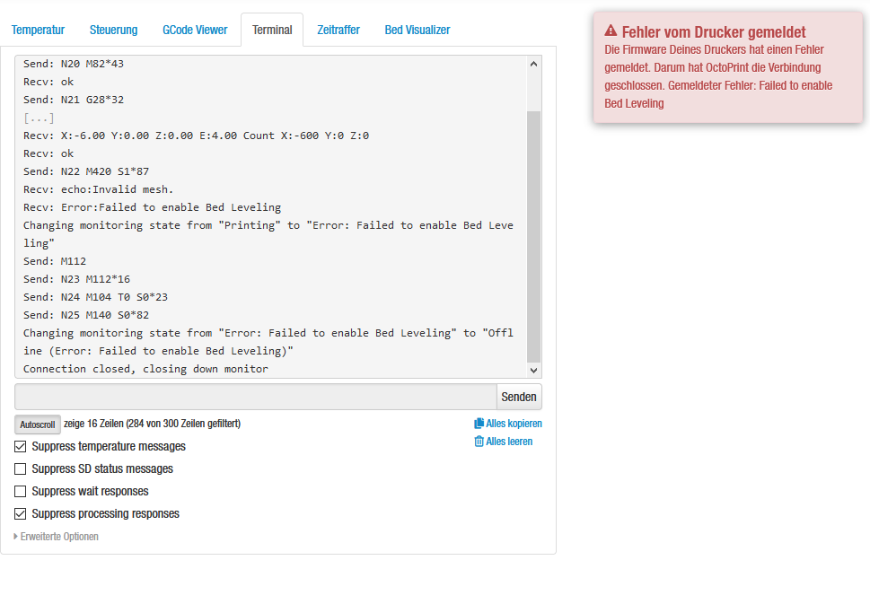Select the Terminal tab
The width and height of the screenshot is (870, 604).
pyautogui.click(x=272, y=30)
